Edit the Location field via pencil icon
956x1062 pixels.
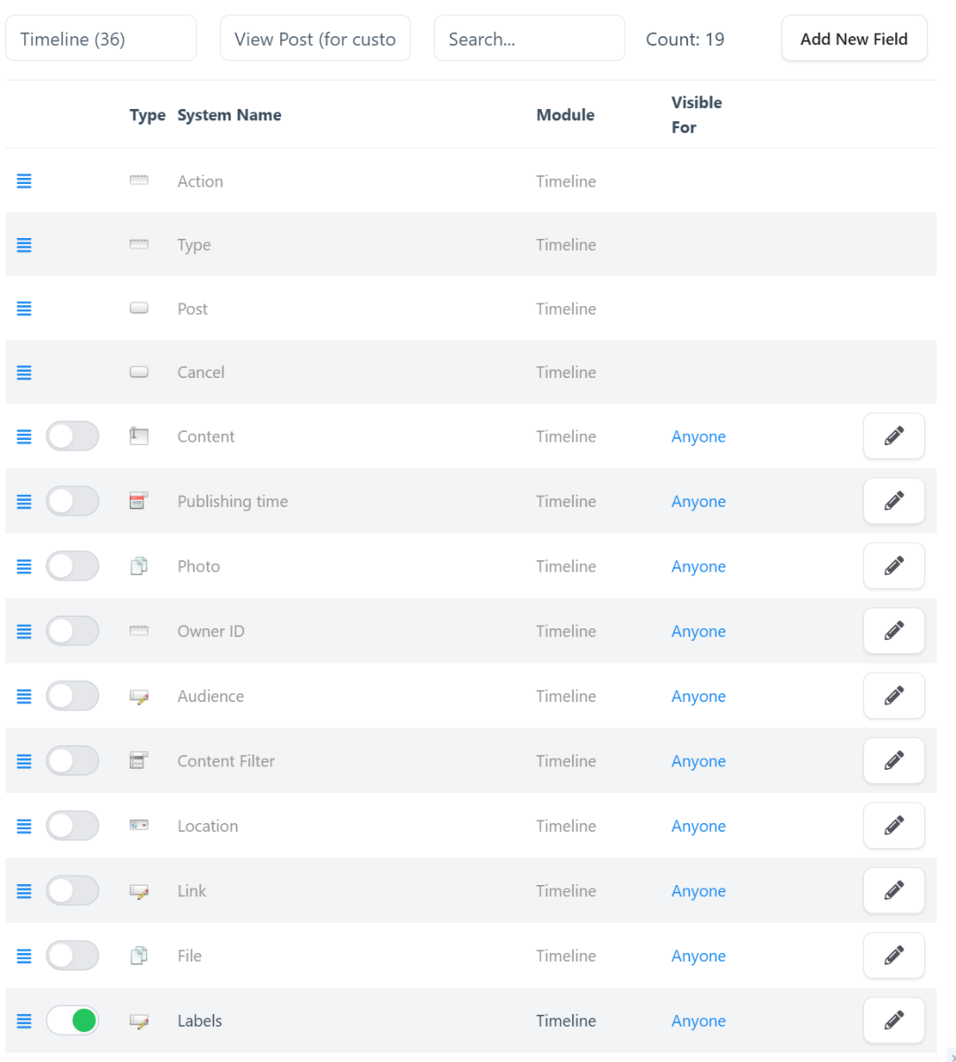(x=893, y=826)
